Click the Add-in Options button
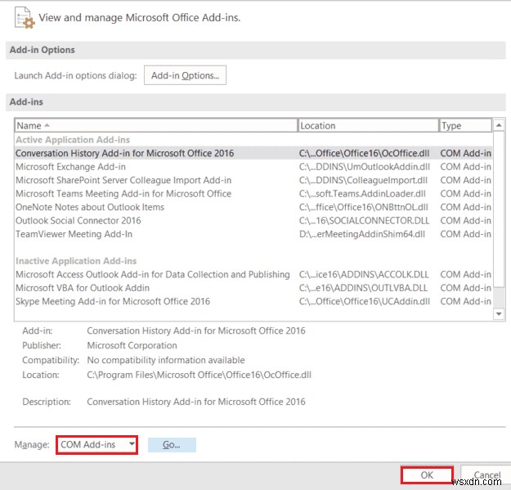 click(185, 75)
